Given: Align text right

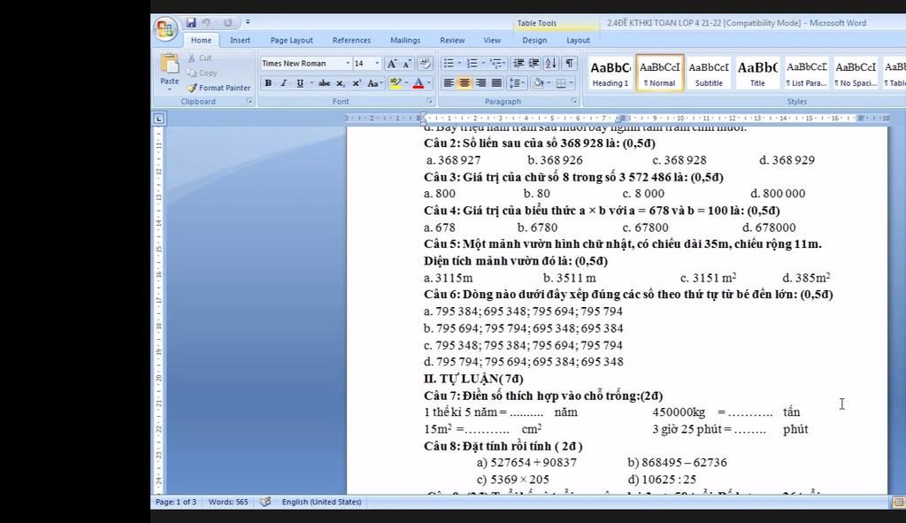Looking at the screenshot, I should [x=480, y=83].
